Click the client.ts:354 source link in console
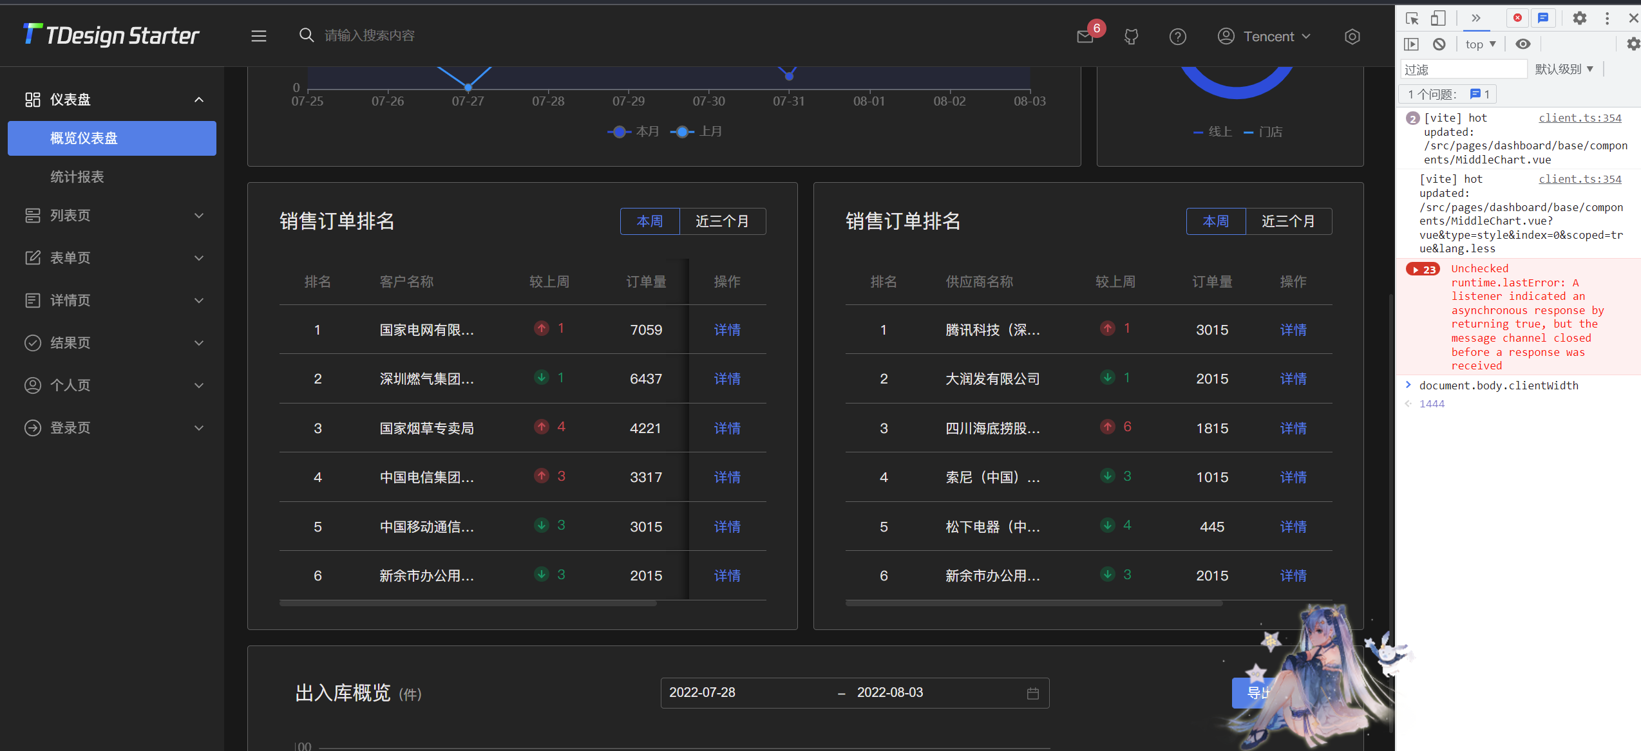This screenshot has width=1641, height=751. pos(1580,118)
